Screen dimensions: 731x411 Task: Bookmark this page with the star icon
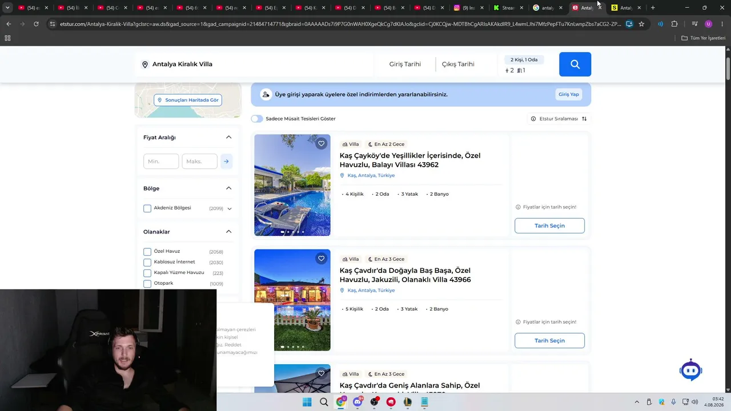[641, 24]
